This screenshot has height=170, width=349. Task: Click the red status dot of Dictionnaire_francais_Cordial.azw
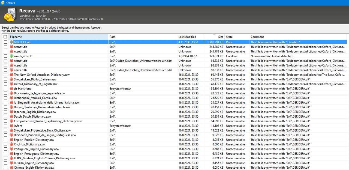[x=11, y=98]
